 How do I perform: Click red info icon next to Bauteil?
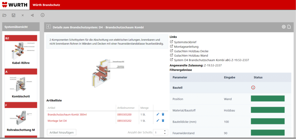click(253, 87)
